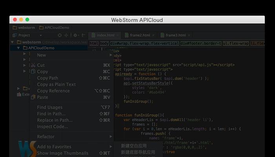The width and height of the screenshot is (275, 157).
Task: Click the APICloudDemo folder icon in project tree
Action: coord(25,48)
